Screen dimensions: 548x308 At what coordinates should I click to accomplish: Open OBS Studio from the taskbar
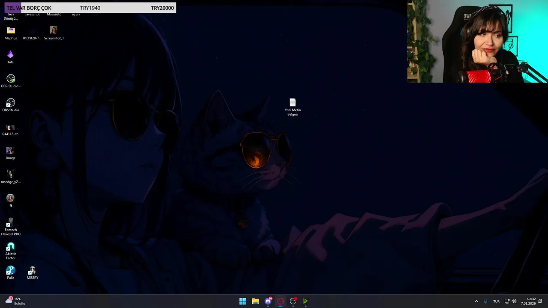293,301
